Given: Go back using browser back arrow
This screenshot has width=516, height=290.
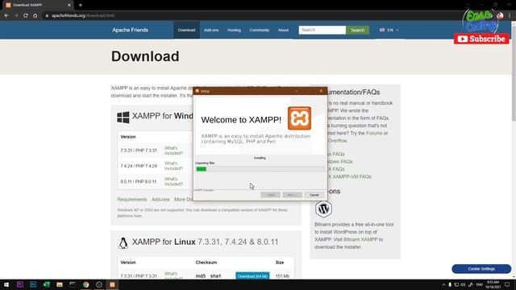Looking at the screenshot, I should [6, 15].
